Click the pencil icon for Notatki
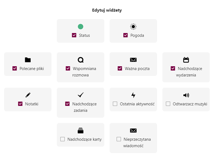 pos(28,95)
